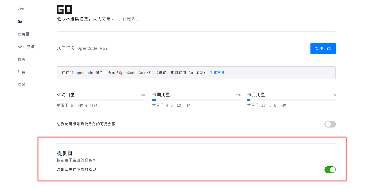
Task: Click the 启用部署在中国的模型 label
Action: (76, 170)
